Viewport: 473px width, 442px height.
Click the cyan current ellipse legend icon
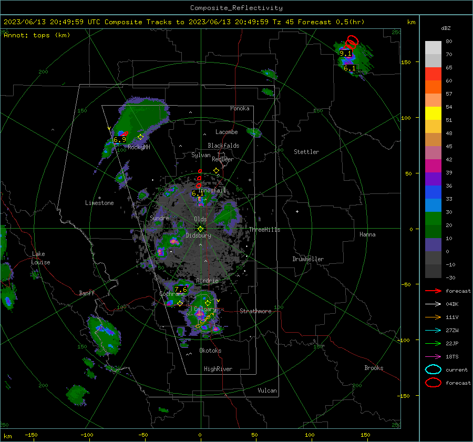click(433, 369)
